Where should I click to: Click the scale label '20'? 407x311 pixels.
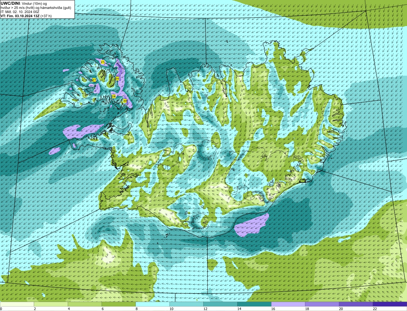(x=341, y=309)
